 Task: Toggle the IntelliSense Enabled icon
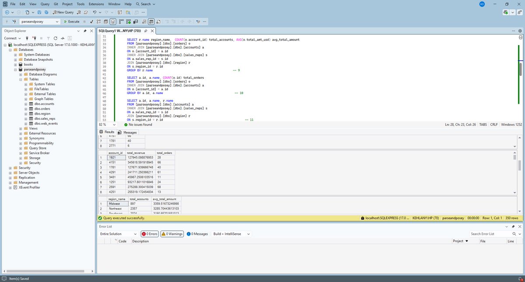pyautogui.click(x=113, y=21)
